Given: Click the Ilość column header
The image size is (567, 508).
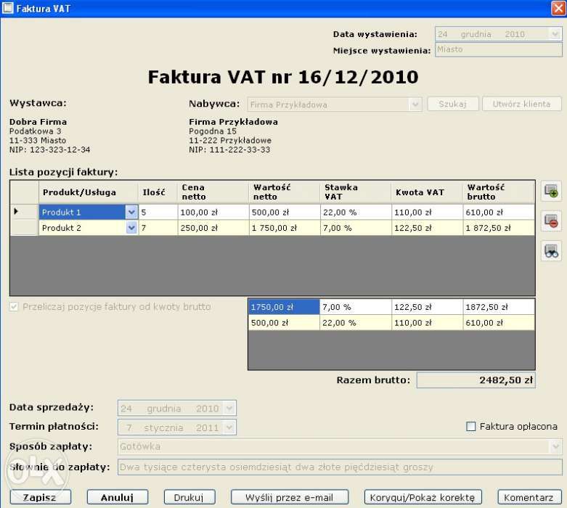Looking at the screenshot, I should pos(158,192).
